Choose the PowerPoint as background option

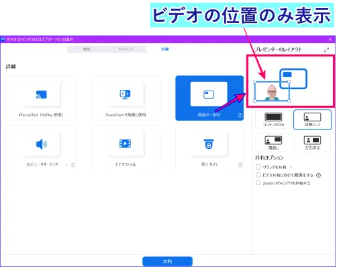[126, 98]
